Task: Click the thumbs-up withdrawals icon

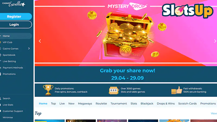Action: point(177,90)
